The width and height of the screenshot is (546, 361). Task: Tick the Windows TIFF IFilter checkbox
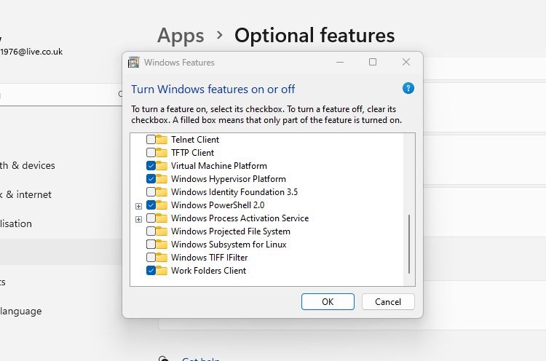tap(151, 258)
